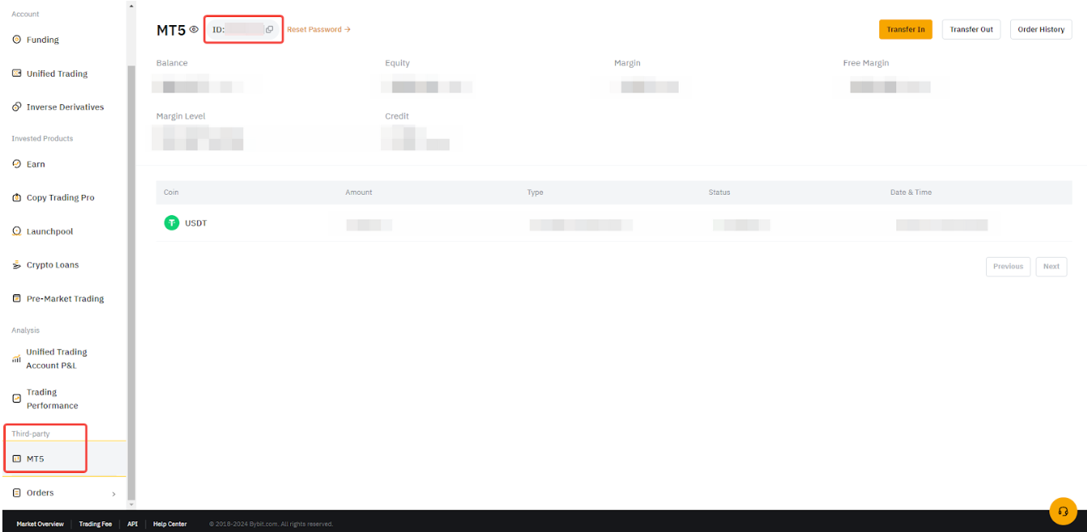Click the Inverse Derivatives icon
The height and width of the screenshot is (532, 1087).
17,108
